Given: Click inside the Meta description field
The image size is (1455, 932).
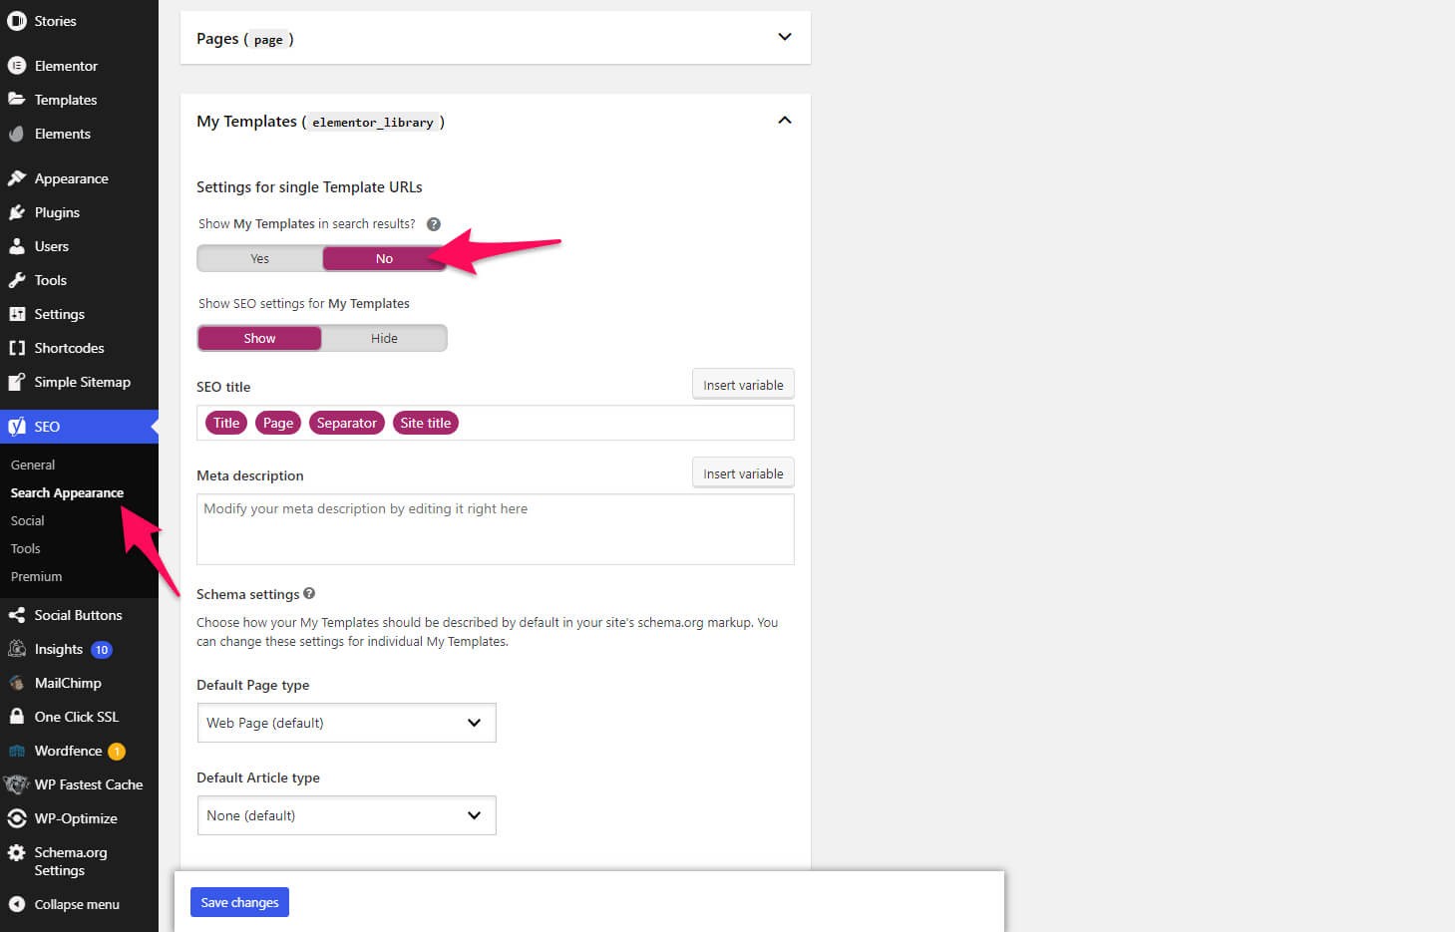Looking at the screenshot, I should point(495,528).
